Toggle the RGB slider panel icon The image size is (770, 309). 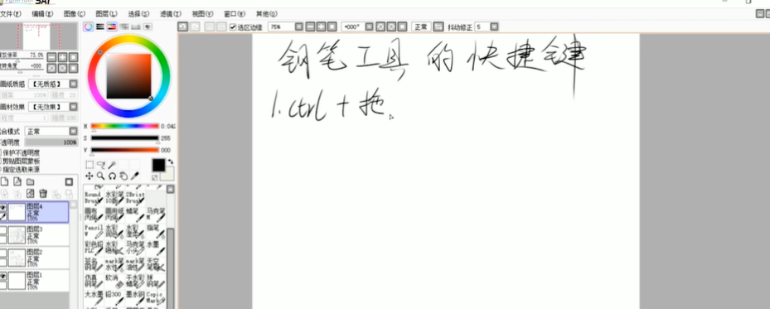tap(100, 27)
